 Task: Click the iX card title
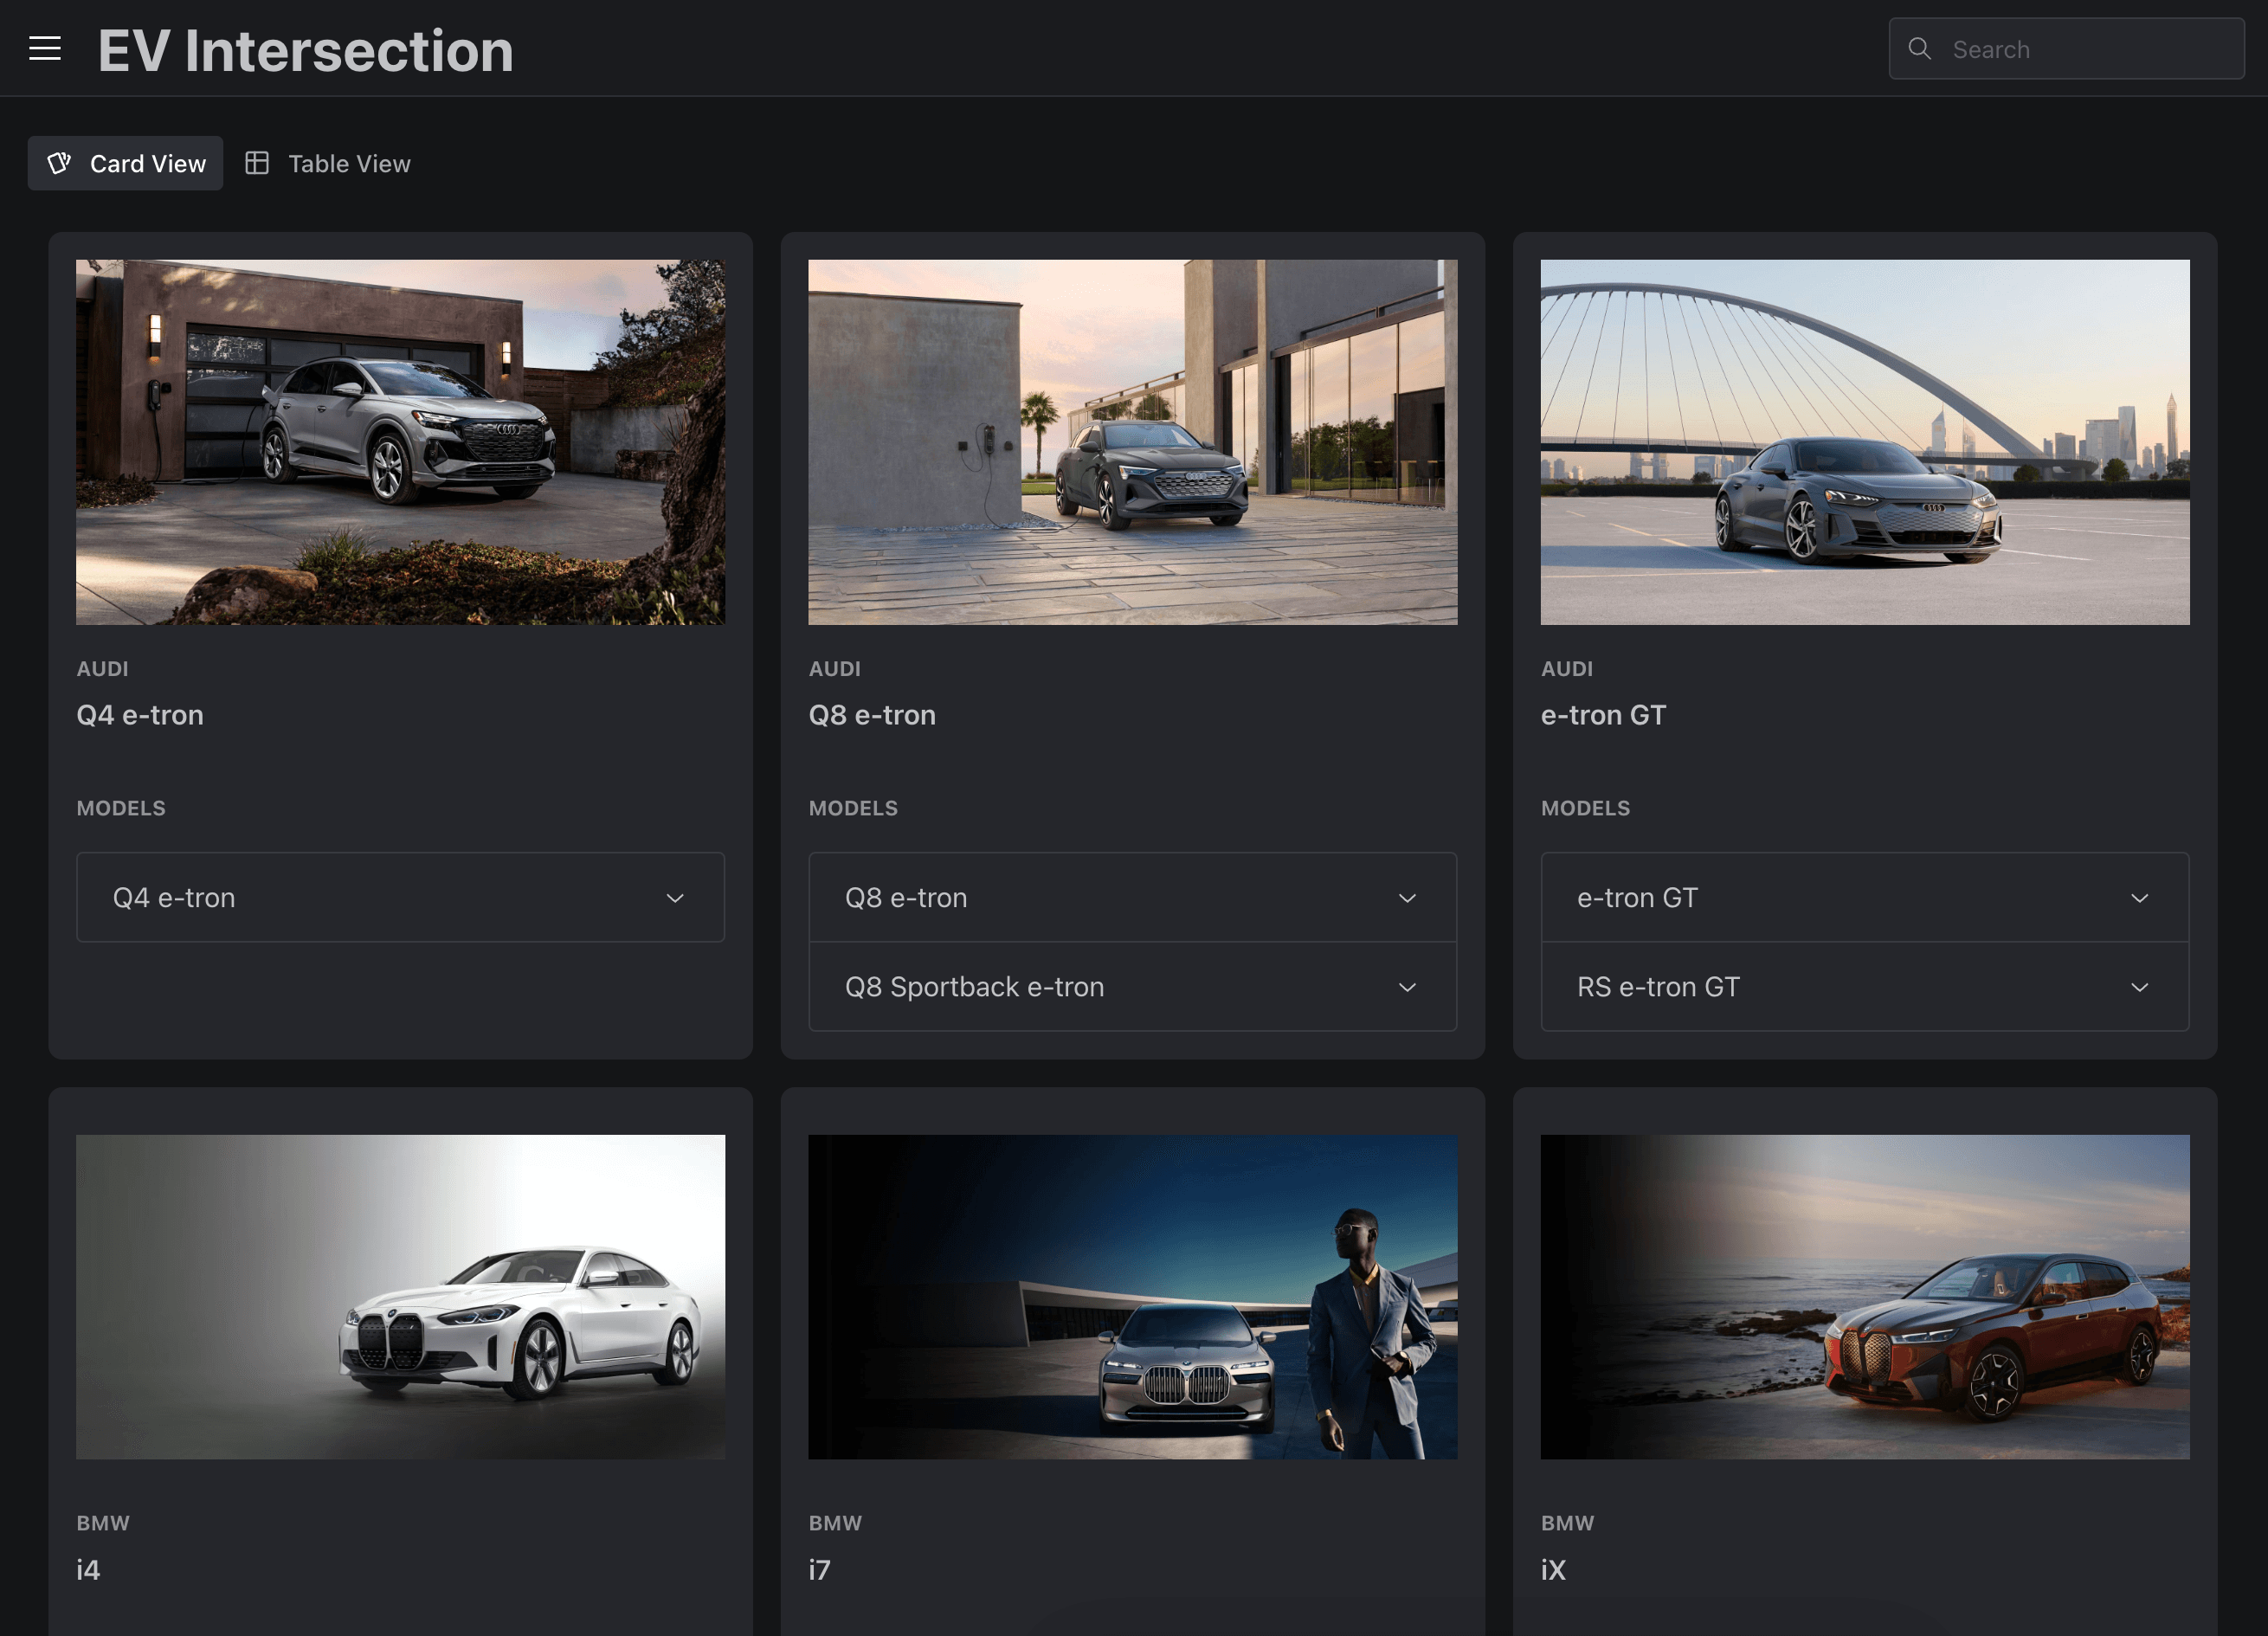pyautogui.click(x=1553, y=1569)
